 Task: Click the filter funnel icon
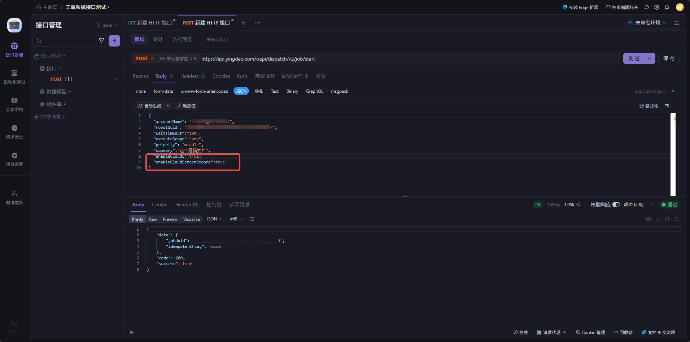(101, 41)
